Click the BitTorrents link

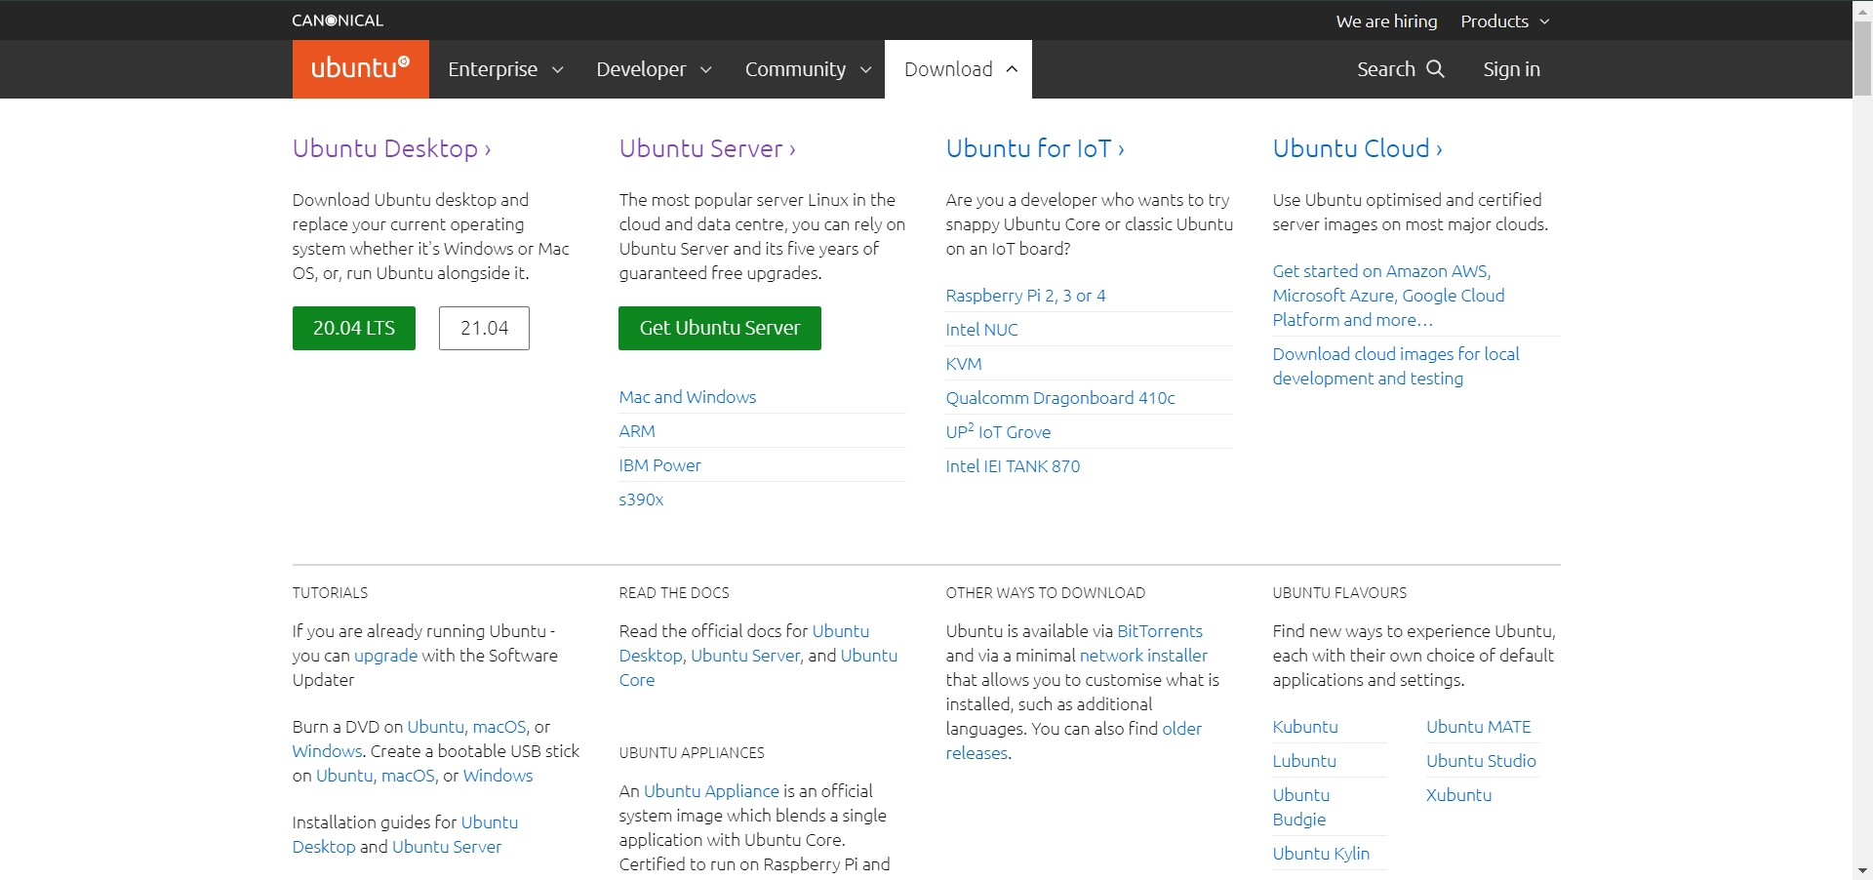(x=1160, y=631)
